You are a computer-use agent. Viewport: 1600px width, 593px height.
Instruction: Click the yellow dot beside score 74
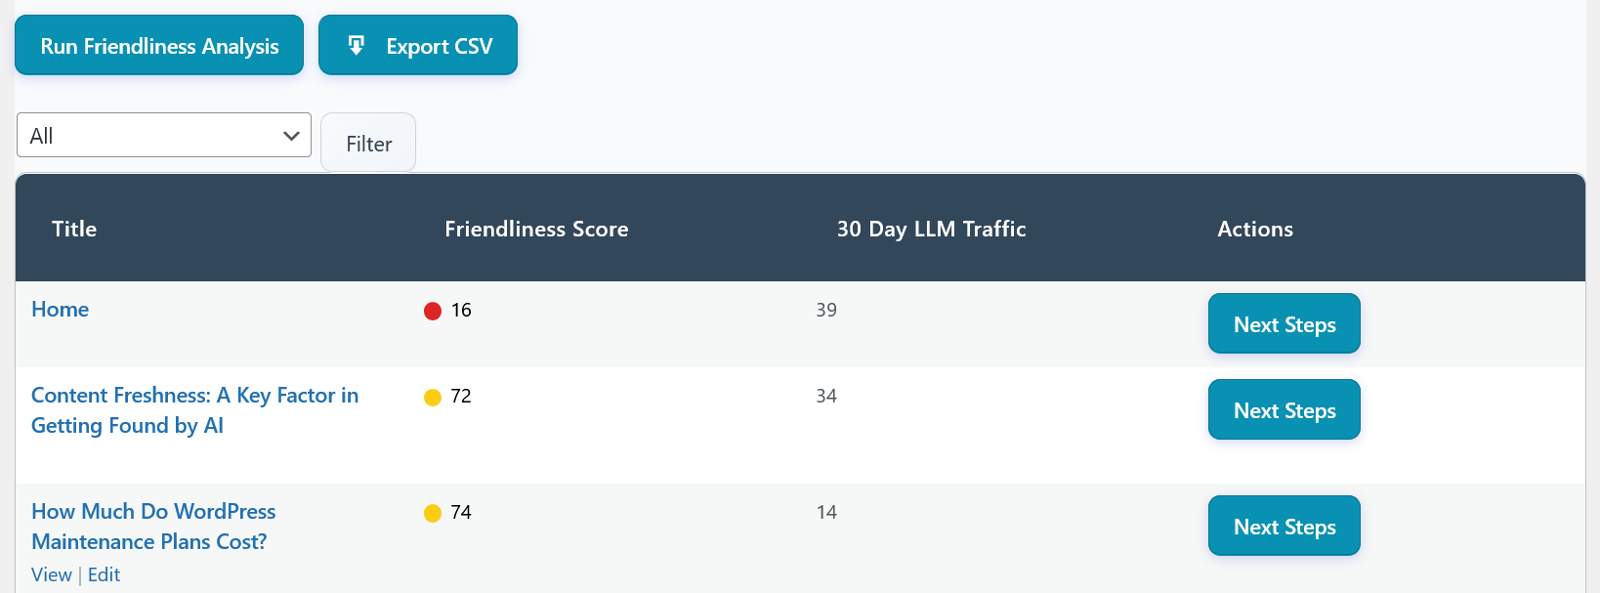tap(433, 513)
